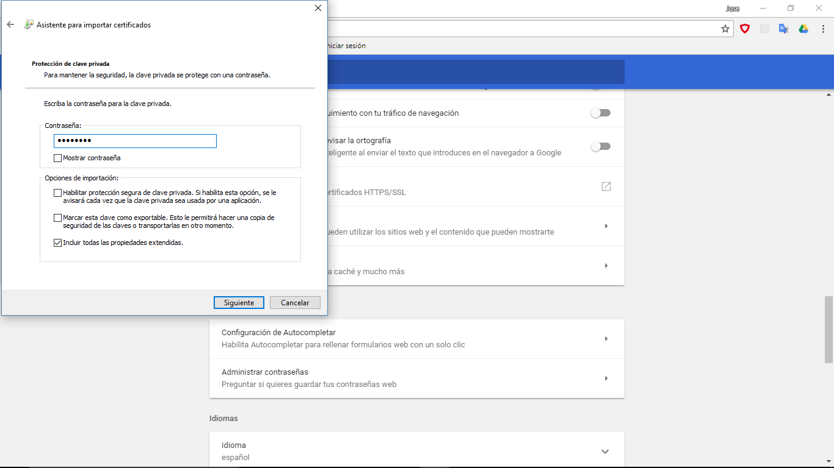
Task: Enable the Mostrar contraseña checkbox
Action: (58, 158)
